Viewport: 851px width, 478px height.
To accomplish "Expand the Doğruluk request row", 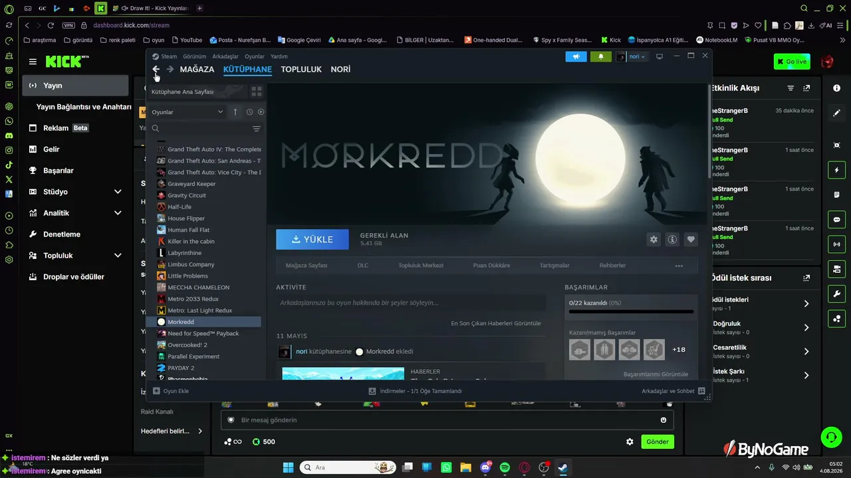I will coord(806,327).
